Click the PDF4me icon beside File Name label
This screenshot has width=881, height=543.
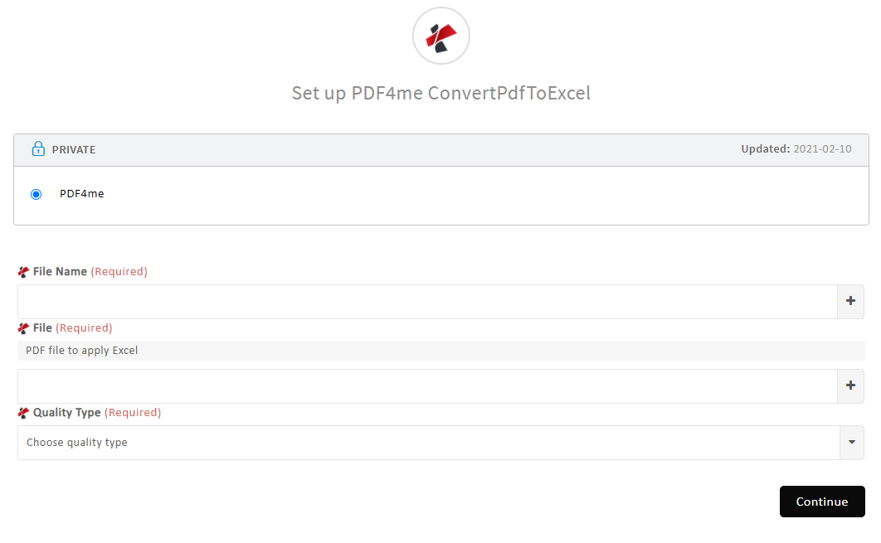point(23,271)
